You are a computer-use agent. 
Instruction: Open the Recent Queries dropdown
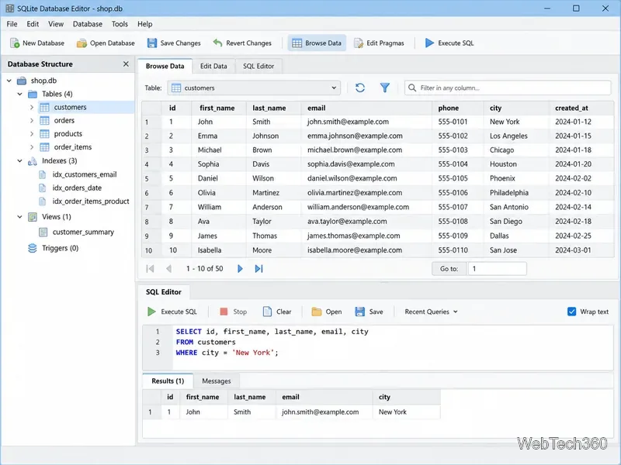[431, 312]
